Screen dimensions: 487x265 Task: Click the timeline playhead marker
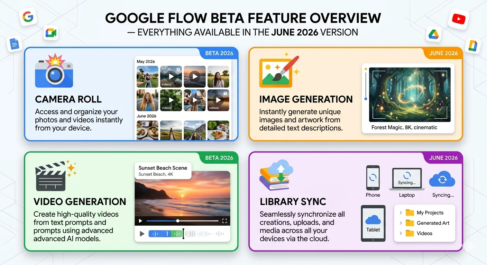[x=183, y=234]
